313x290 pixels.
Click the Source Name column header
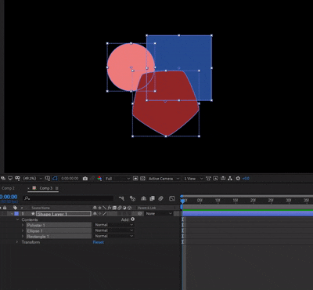pos(41,208)
